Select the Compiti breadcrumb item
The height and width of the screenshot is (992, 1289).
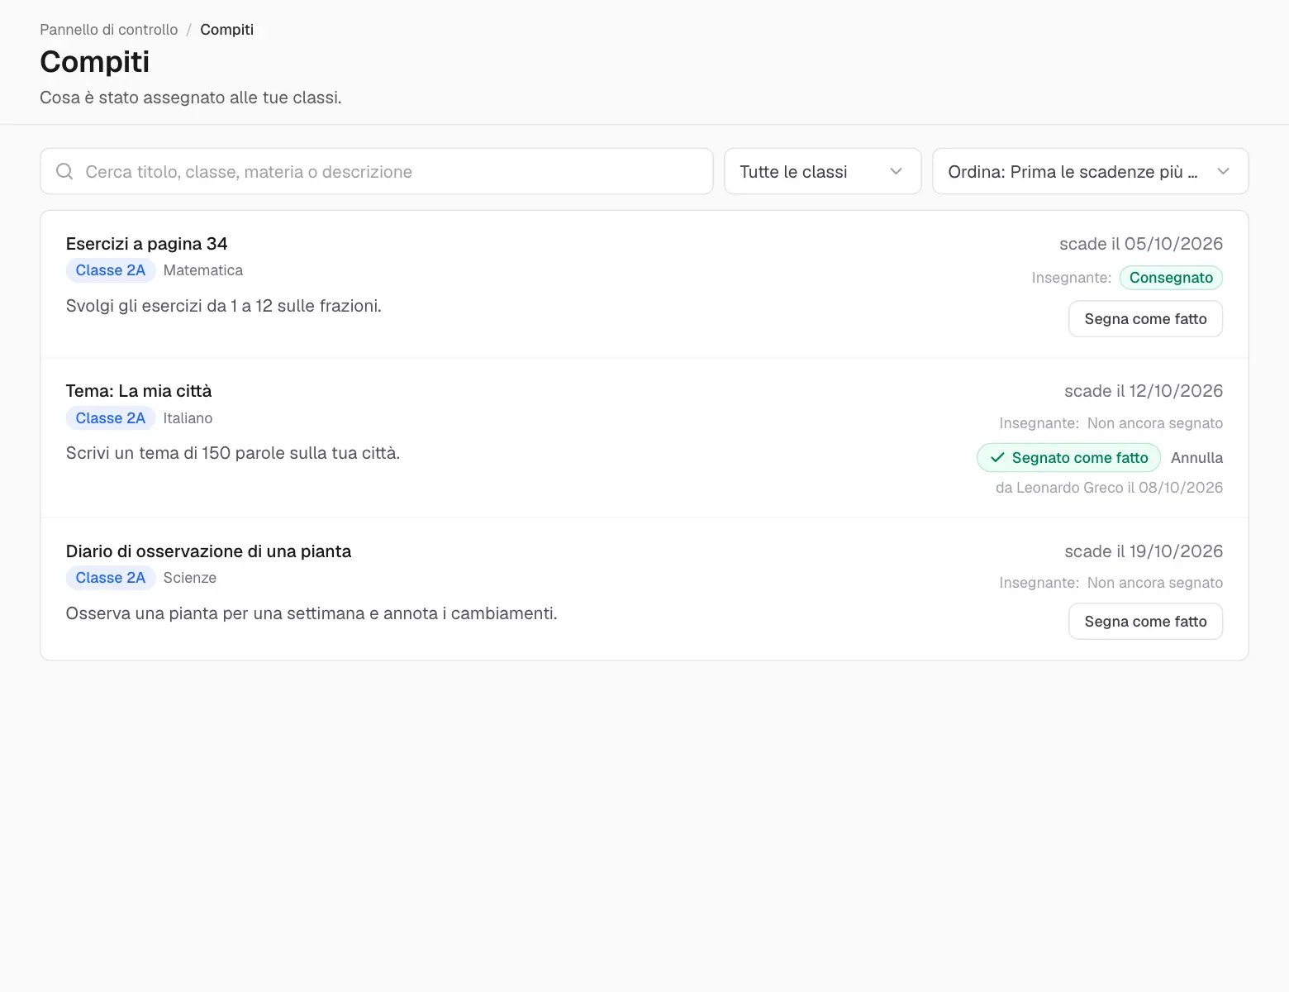(226, 30)
